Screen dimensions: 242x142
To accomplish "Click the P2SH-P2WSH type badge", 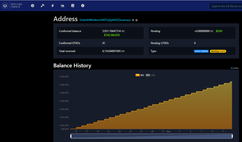I will (x=201, y=51).
